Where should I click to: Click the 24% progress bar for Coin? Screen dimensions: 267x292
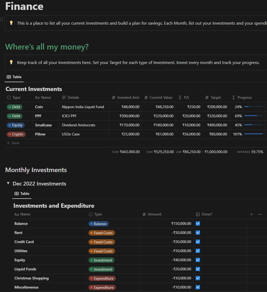(253, 107)
